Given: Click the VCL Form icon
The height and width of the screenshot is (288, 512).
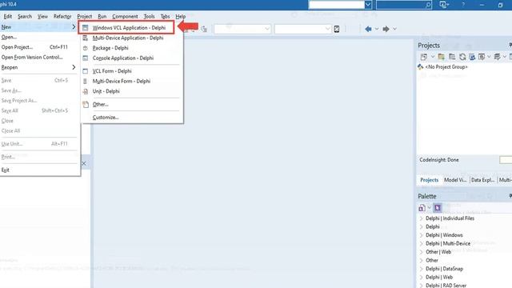Looking at the screenshot, I should pos(86,71).
